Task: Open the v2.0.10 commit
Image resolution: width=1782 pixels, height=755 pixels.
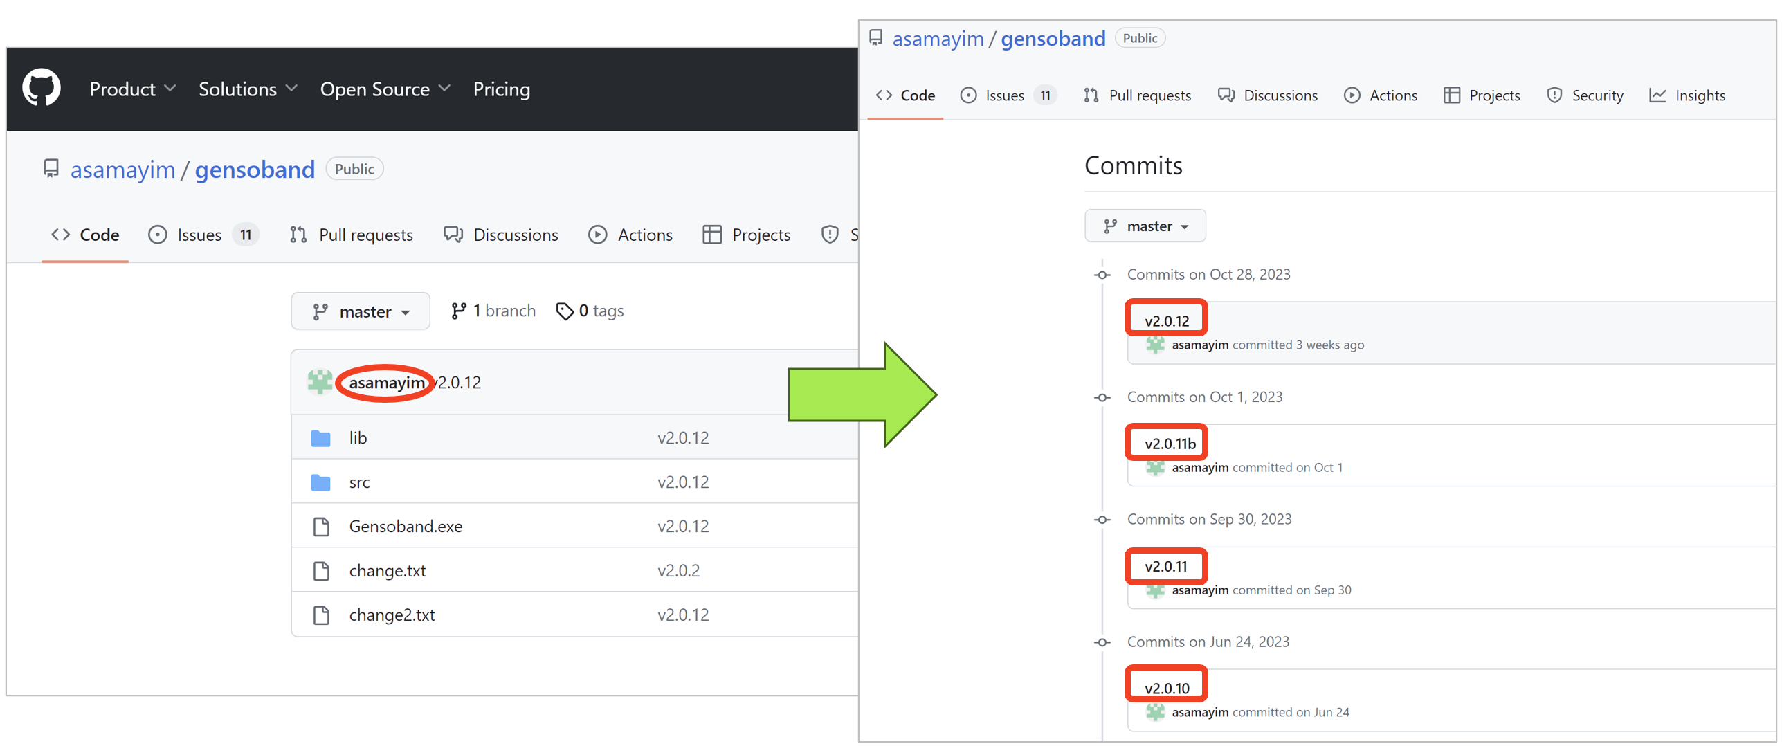Action: click(1167, 689)
